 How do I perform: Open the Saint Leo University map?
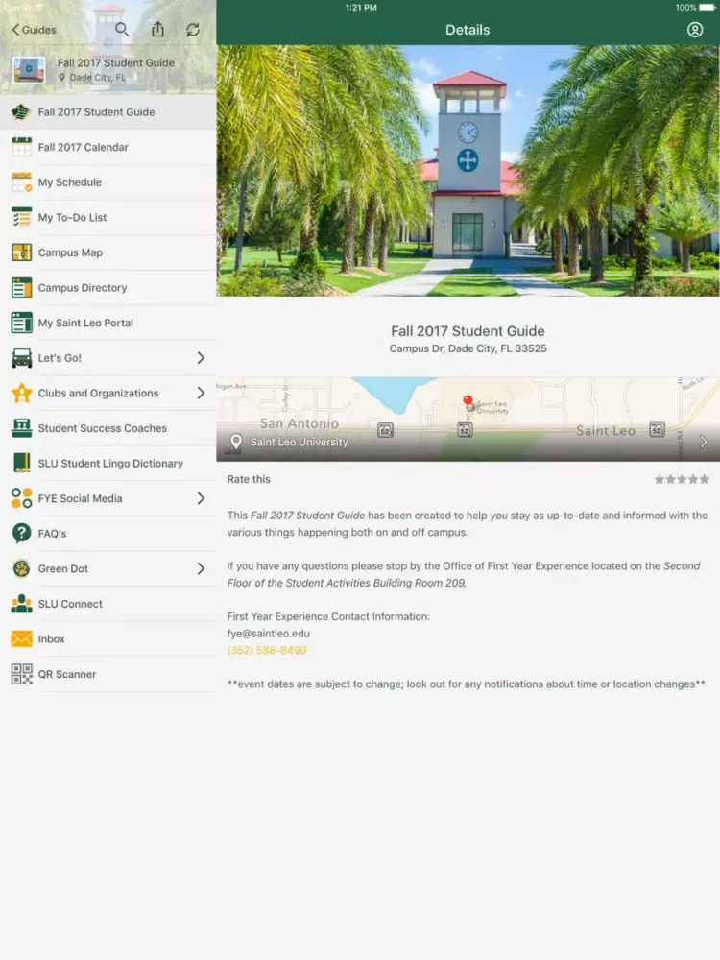click(468, 420)
